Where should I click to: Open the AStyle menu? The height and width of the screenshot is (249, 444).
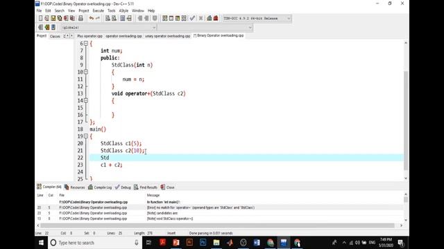123,11
